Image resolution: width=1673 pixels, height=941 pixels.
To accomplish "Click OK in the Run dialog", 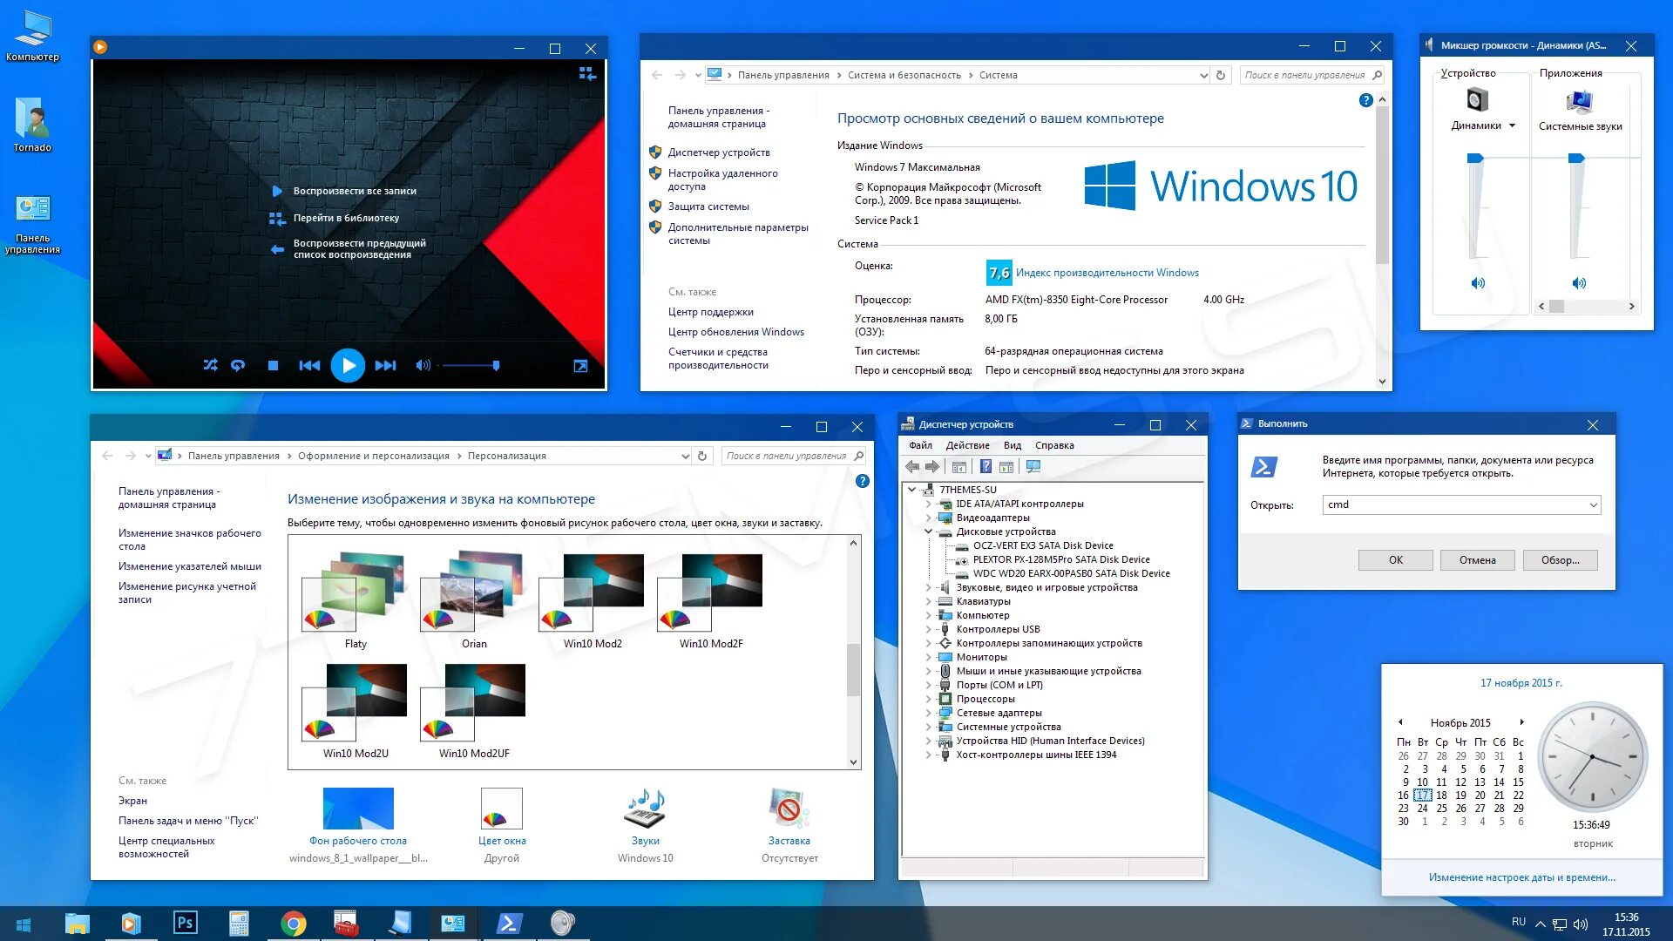I will coord(1395,560).
